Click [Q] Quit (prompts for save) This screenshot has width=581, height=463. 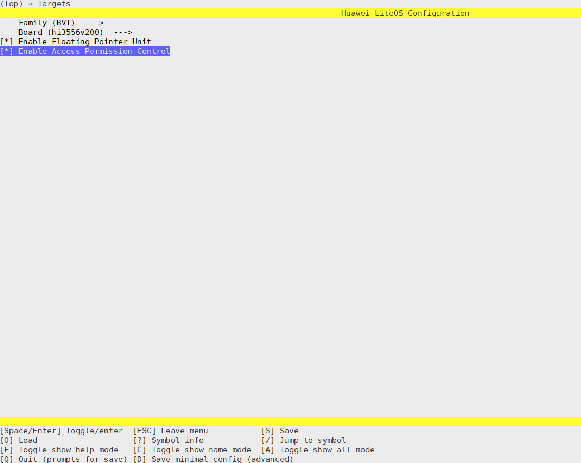tap(63, 459)
